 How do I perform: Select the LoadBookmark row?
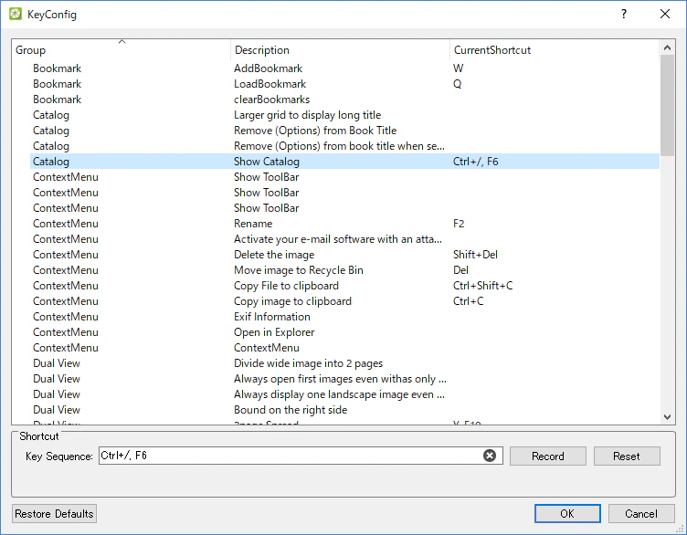tap(344, 84)
